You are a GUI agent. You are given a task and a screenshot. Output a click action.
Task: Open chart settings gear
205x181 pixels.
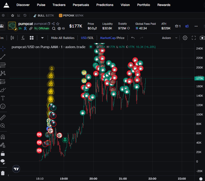tap(185, 38)
